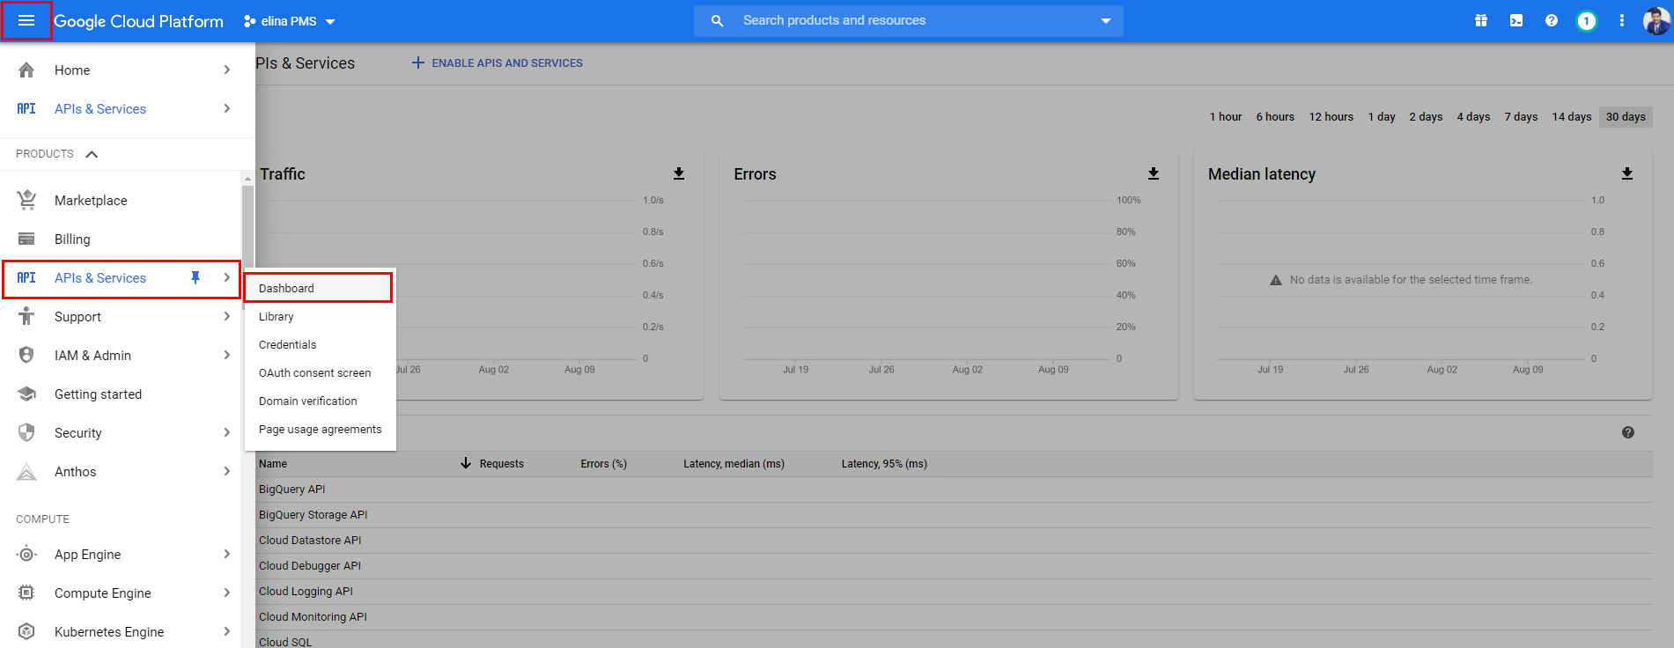Select Credentials from the submenu

tap(321, 344)
